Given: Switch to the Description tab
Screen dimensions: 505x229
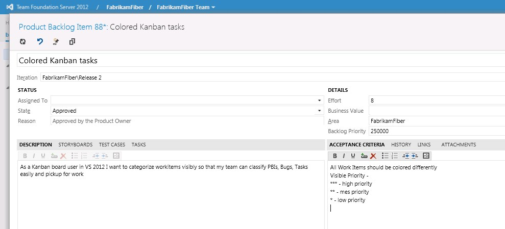Looking at the screenshot, I should 35,145.
